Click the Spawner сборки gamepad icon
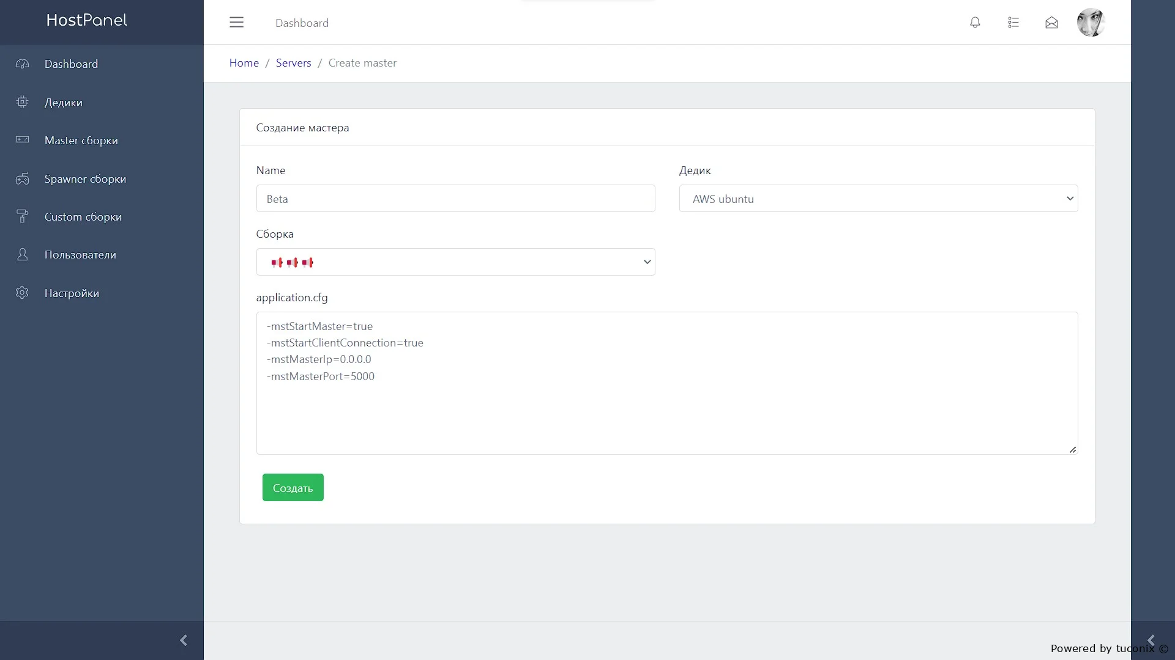The width and height of the screenshot is (1175, 660). (23, 179)
